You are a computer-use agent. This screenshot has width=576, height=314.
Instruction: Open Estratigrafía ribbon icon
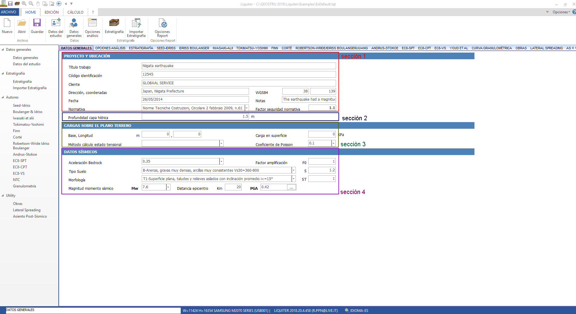coord(114,26)
